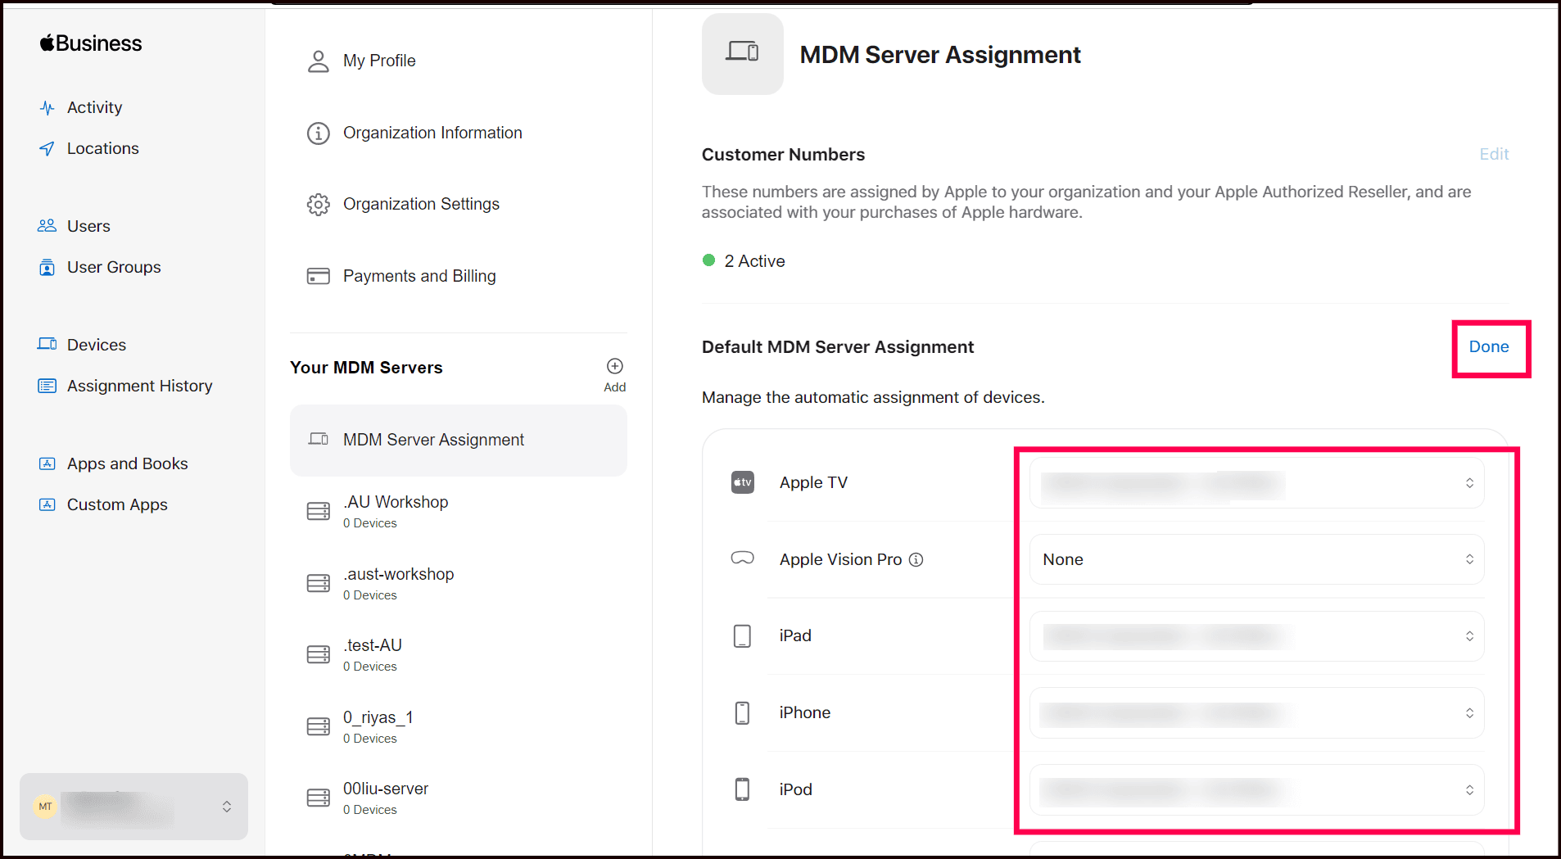Click the 00liu-server server icon

318,798
